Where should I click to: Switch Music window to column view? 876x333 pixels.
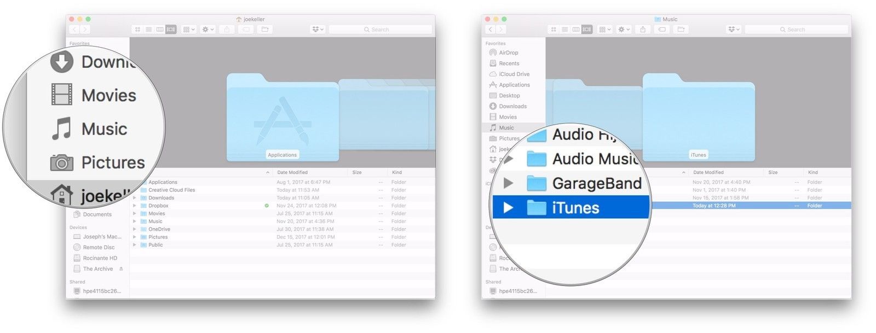tap(576, 30)
